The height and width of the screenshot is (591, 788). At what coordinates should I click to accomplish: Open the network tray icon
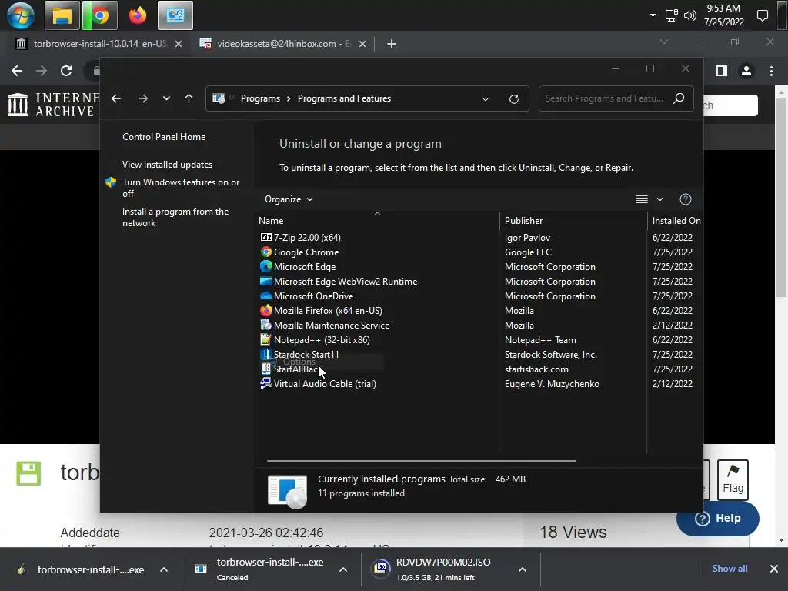point(671,15)
